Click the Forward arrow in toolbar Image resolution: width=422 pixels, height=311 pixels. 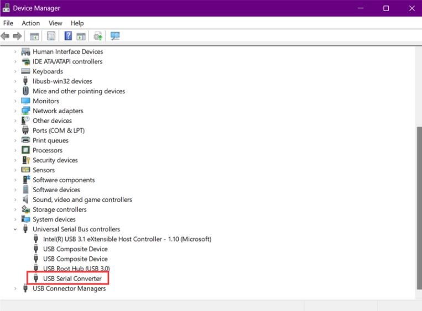coord(17,36)
